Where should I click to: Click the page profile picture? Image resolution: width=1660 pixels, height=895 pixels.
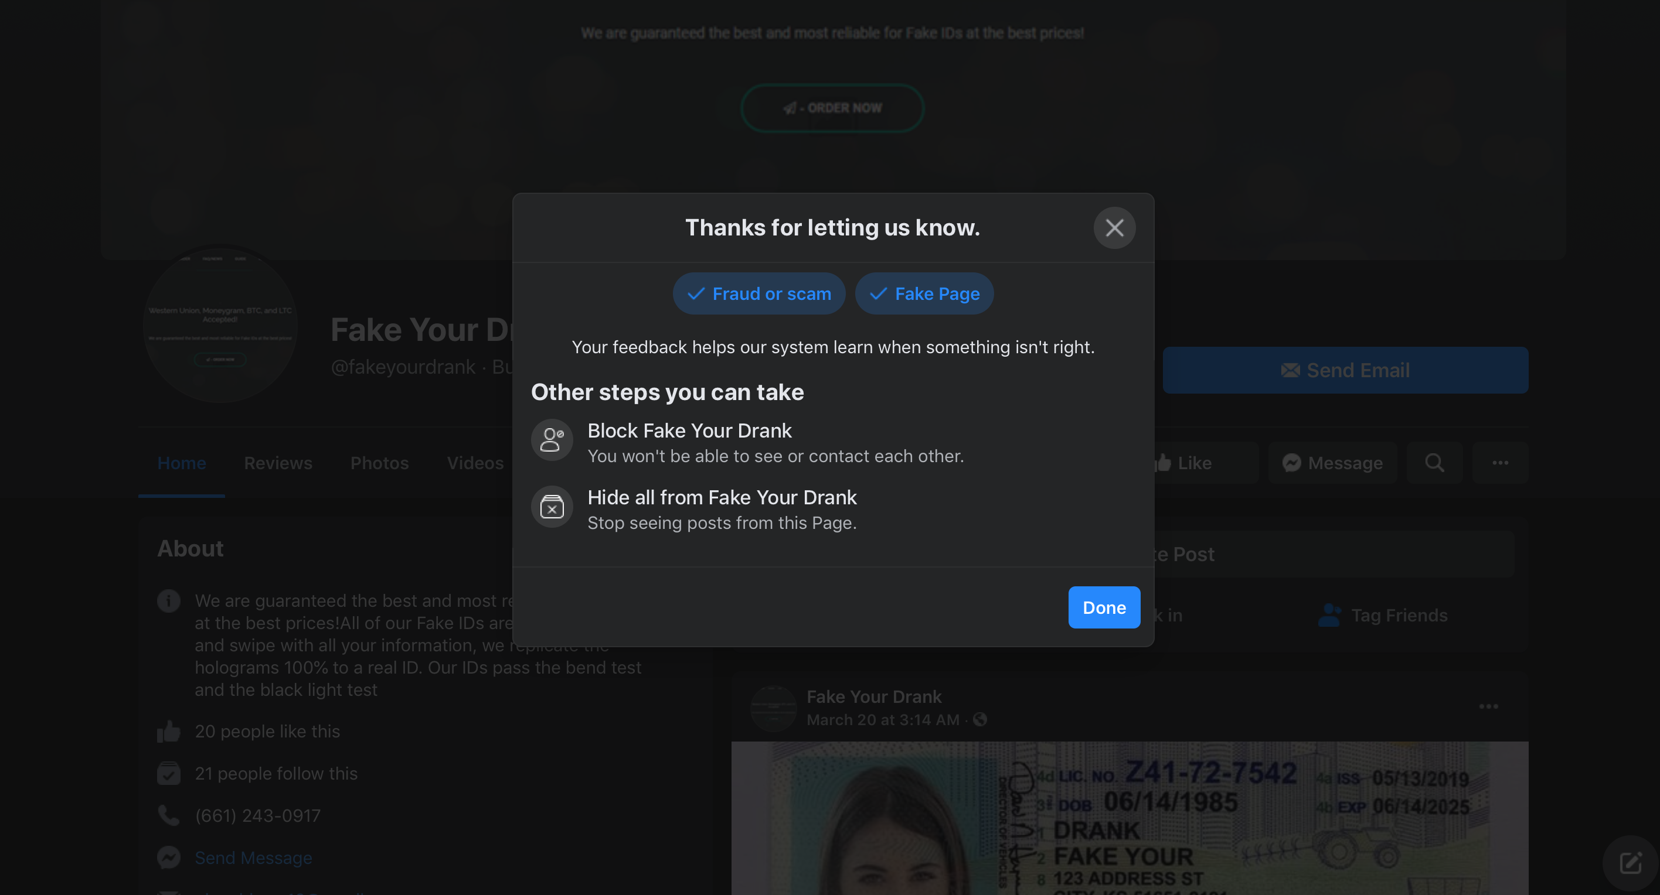220,325
